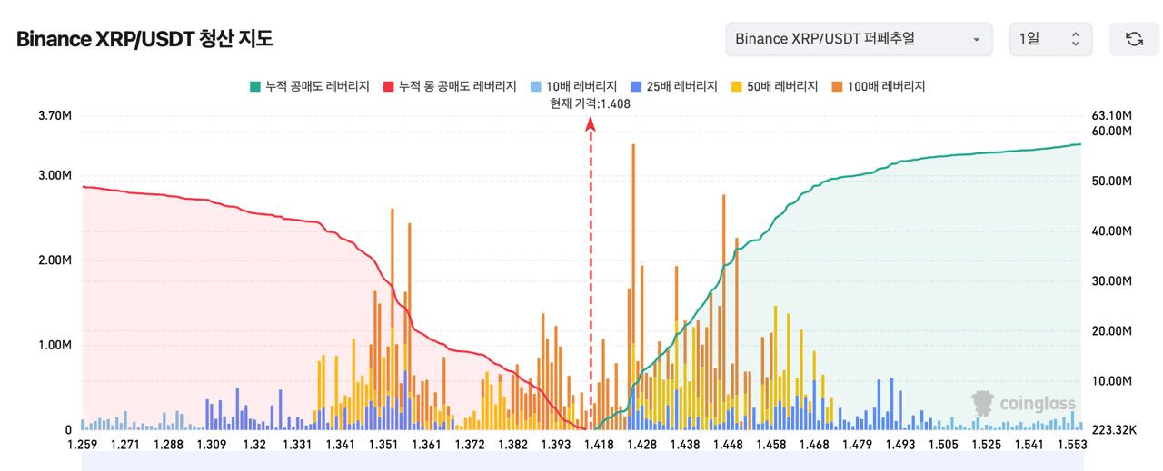Click the 1.448 price axis label

click(728, 445)
